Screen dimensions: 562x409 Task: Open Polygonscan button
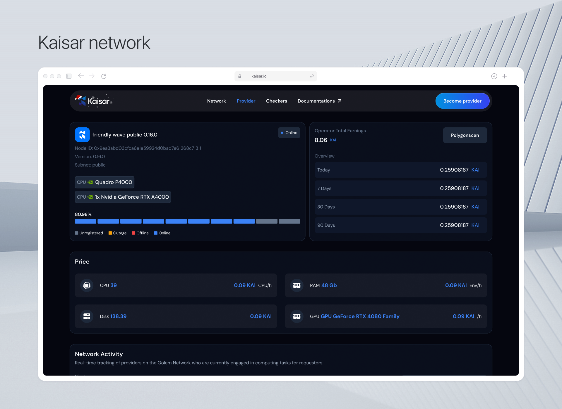(x=465, y=135)
